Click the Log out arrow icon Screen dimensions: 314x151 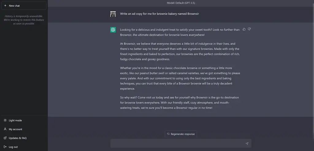[x=5, y=147]
